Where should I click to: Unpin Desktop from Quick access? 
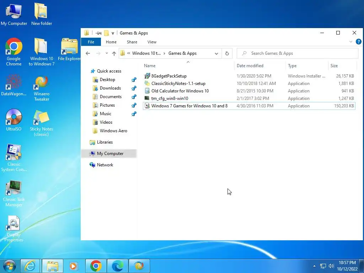click(x=134, y=80)
